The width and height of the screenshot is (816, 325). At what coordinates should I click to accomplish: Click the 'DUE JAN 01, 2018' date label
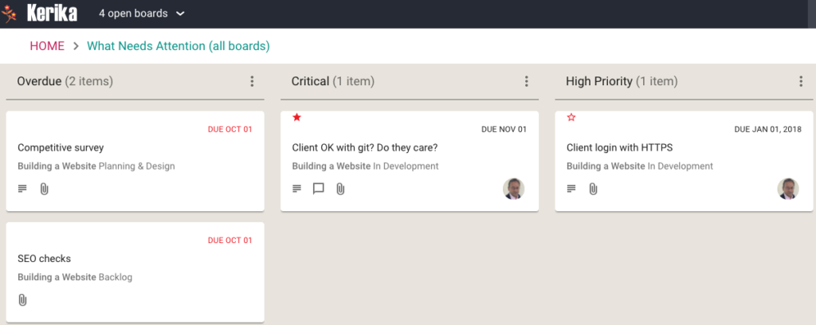tap(767, 129)
